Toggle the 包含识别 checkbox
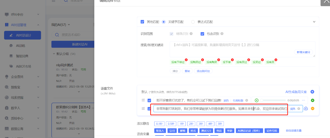Screen dimensions: 330x138 [202, 34]
